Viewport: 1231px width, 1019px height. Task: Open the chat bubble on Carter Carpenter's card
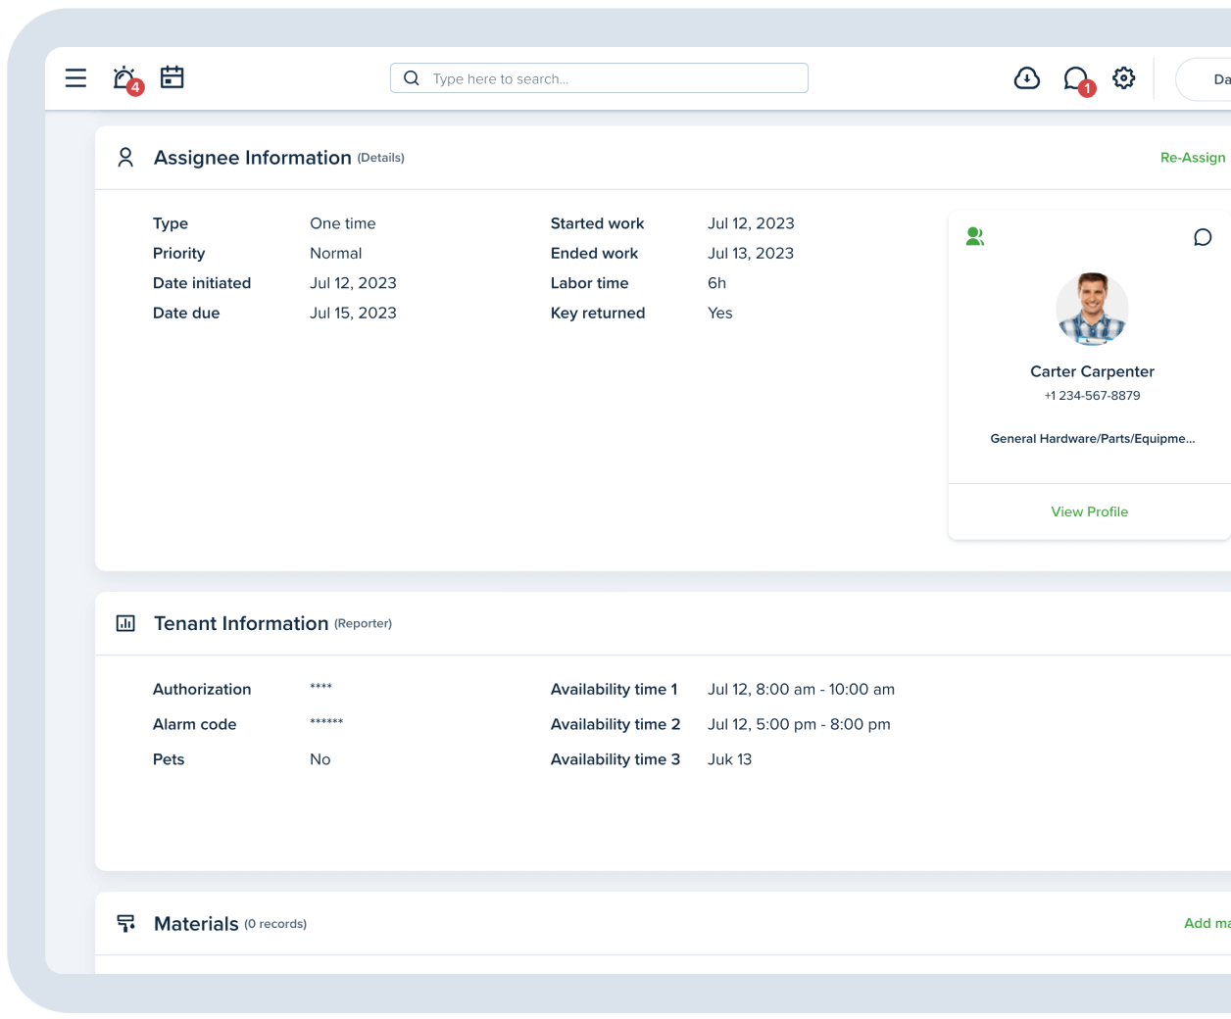pos(1203,236)
